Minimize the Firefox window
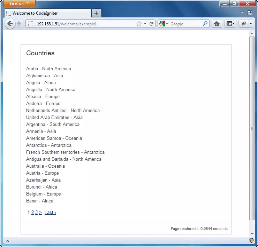 click(x=225, y=3)
